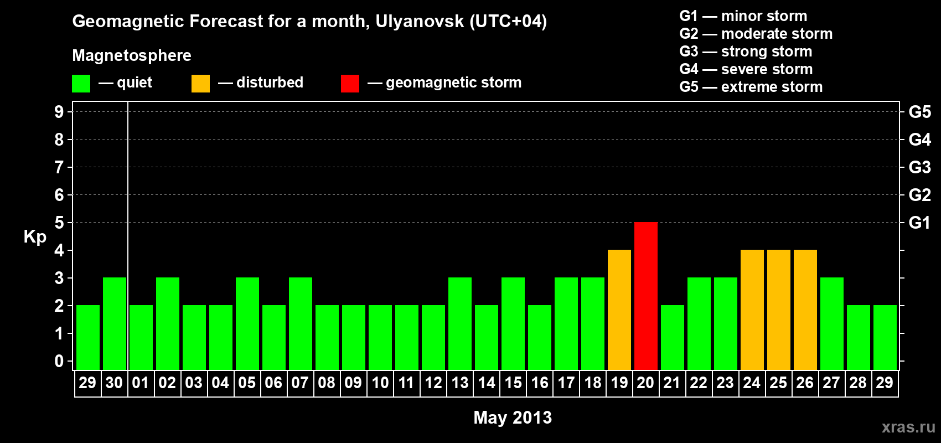Click date label 28
The image size is (941, 443).
click(x=858, y=383)
